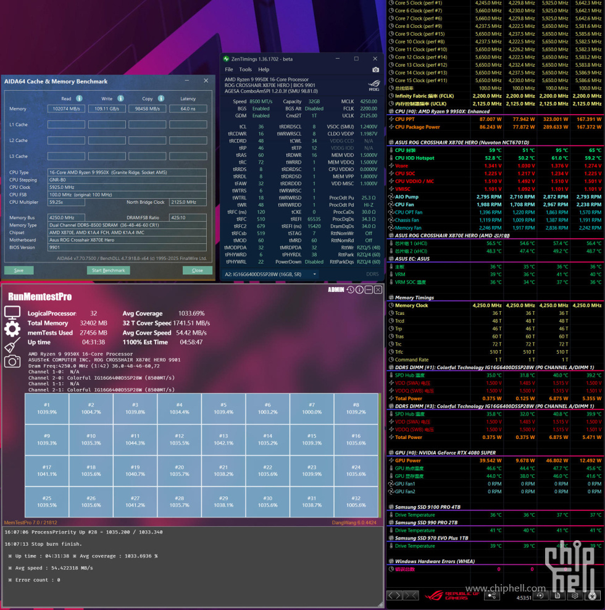Open the A2 DIMM selector dropdown in ZenTimings
Viewport: 605px width, 610px height.
[270, 274]
